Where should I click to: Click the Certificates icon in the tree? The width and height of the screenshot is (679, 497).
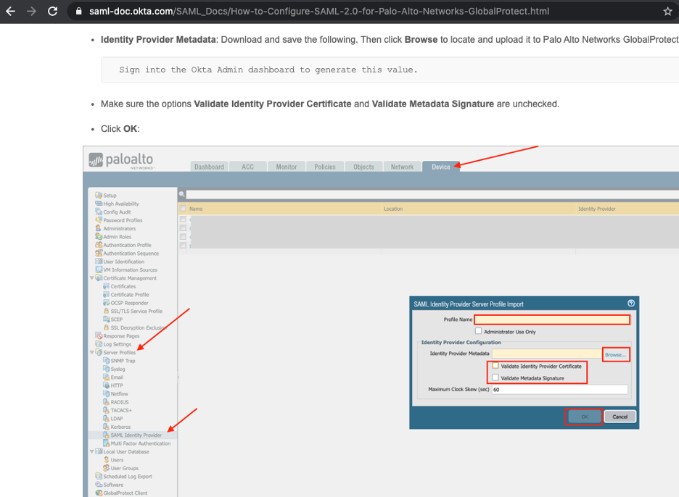coord(106,286)
